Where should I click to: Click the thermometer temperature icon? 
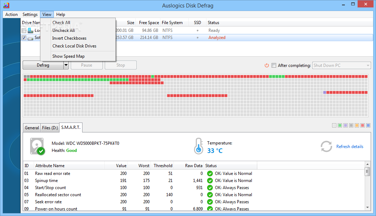coord(199,146)
